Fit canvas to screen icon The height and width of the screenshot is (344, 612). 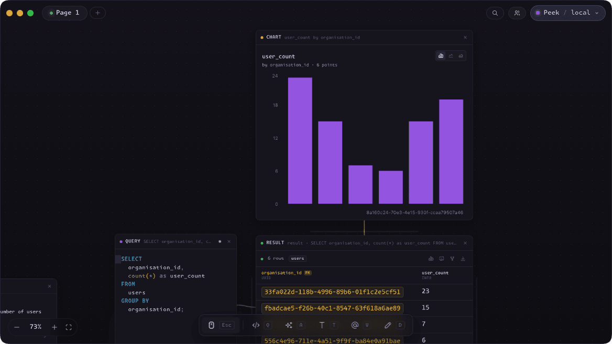click(69, 327)
